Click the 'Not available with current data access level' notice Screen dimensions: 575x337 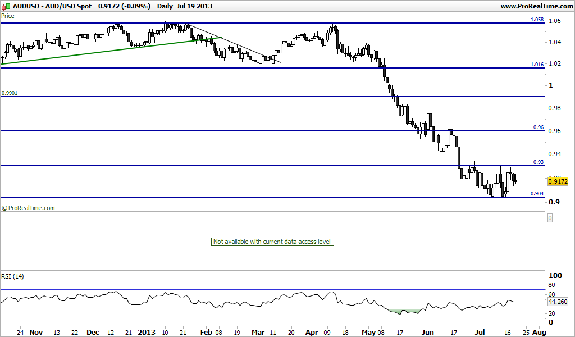[x=272, y=242]
